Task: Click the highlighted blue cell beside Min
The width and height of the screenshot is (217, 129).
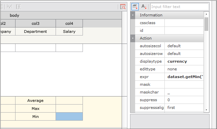Action: [x=69, y=117]
